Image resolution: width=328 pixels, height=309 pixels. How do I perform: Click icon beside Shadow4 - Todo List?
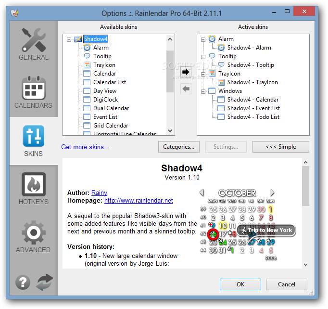221,117
